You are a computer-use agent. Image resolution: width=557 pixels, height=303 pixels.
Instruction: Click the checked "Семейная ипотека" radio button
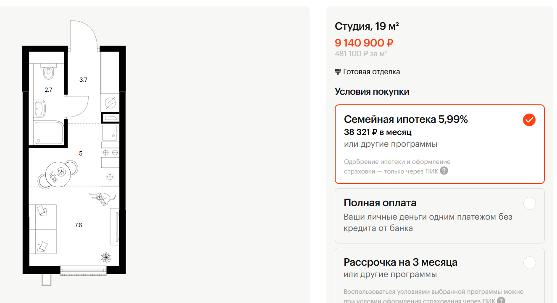(x=529, y=120)
